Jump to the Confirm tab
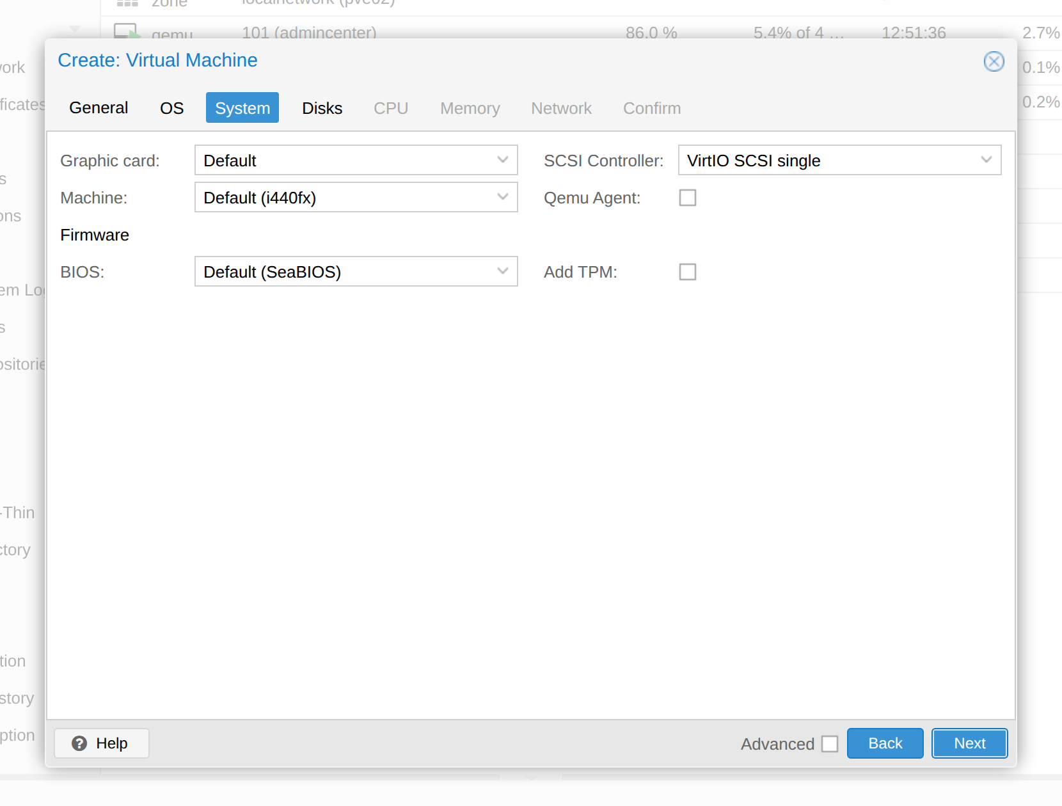This screenshot has height=806, width=1062. (x=652, y=107)
